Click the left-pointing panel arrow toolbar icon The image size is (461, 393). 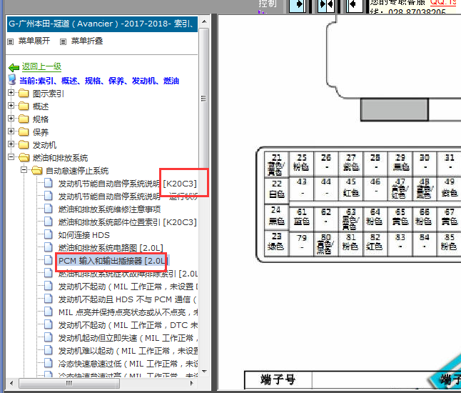point(354,5)
